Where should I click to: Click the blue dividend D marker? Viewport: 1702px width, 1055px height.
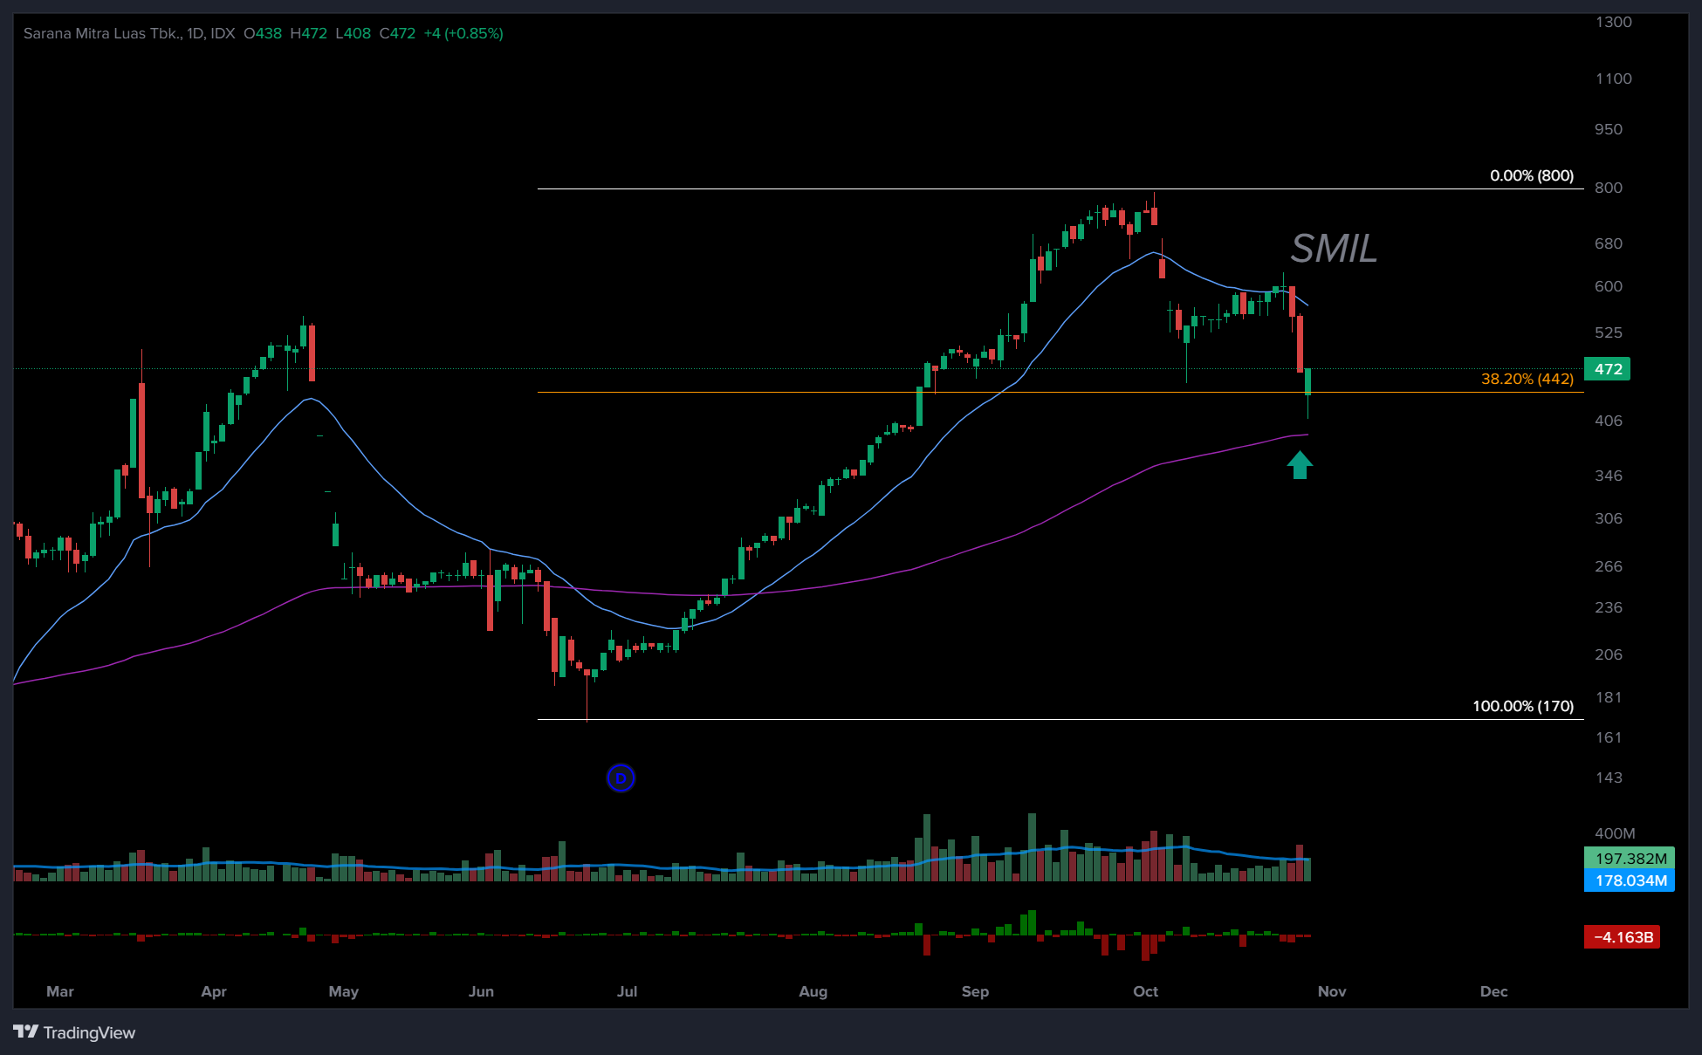[x=621, y=778]
